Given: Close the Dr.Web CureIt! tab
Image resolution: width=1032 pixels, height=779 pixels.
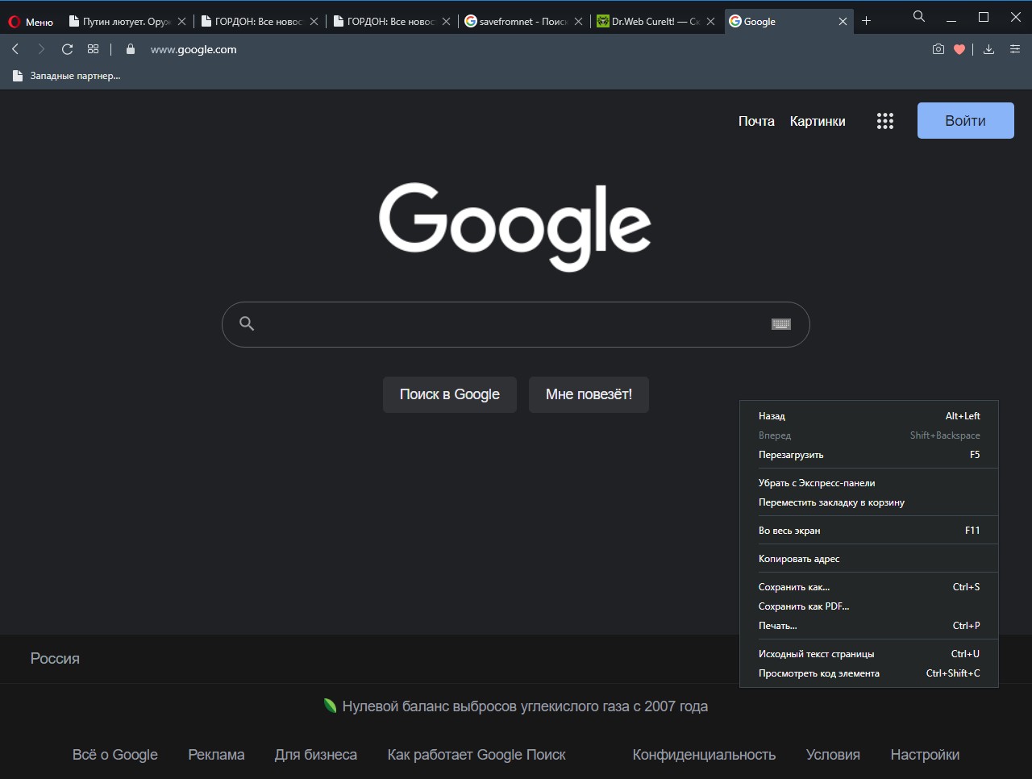Looking at the screenshot, I should (x=710, y=22).
